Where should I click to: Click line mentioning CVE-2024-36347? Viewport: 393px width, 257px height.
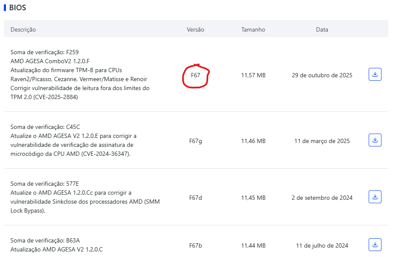(70, 154)
